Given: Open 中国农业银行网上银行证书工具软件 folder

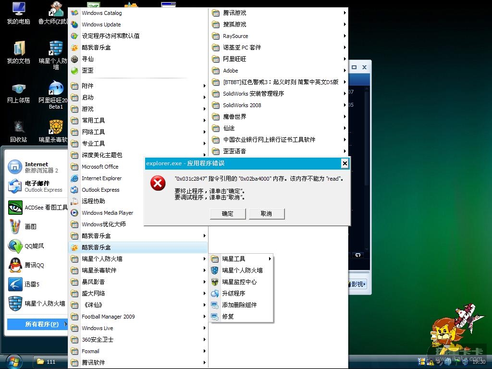Looking at the screenshot, I should coord(279,140).
